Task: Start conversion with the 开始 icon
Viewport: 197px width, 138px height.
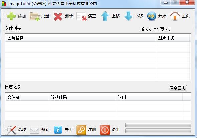Action: tap(152, 16)
